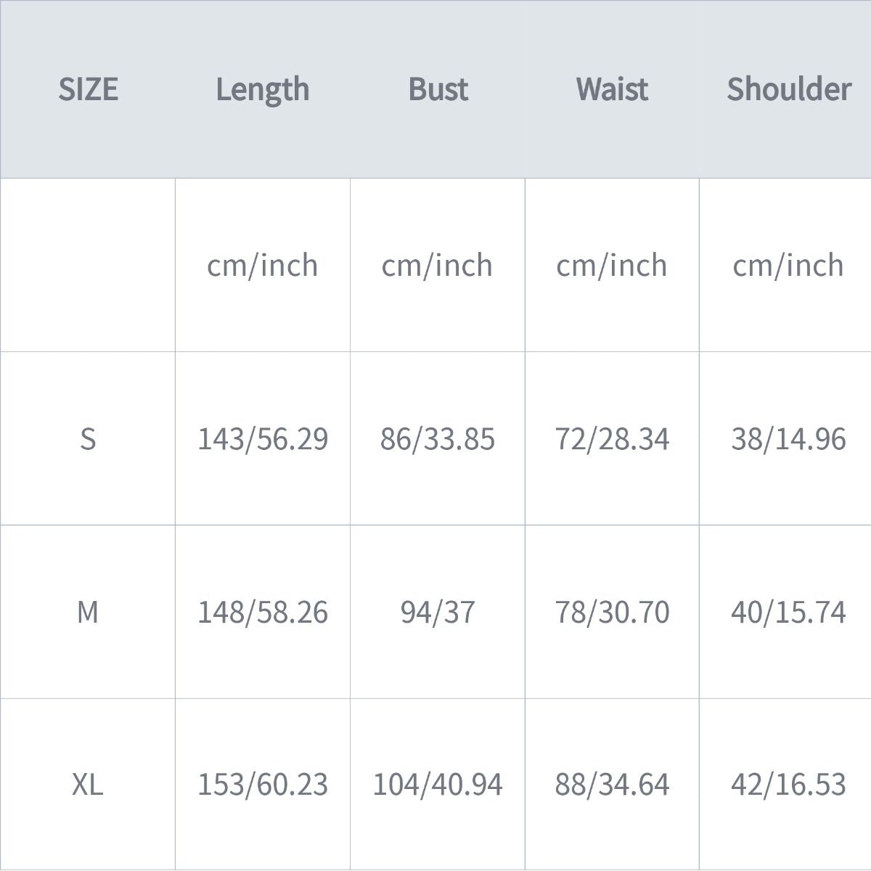871x871 pixels.
Task: Click the 72/28.34 waist cell
Action: [x=612, y=439]
